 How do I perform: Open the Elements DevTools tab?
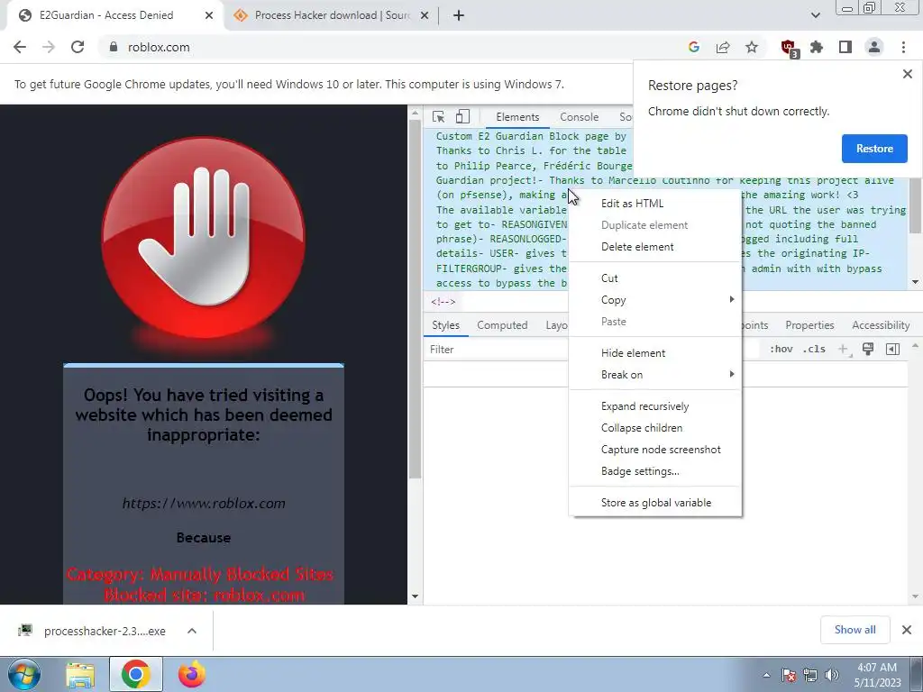tap(517, 116)
